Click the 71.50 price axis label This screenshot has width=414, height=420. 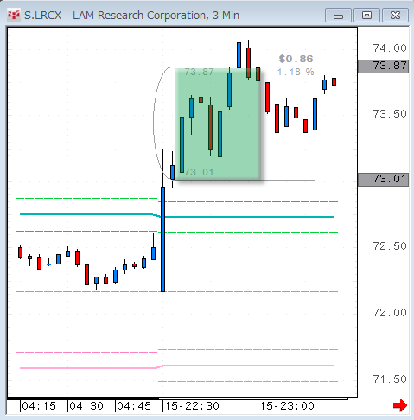pos(390,379)
